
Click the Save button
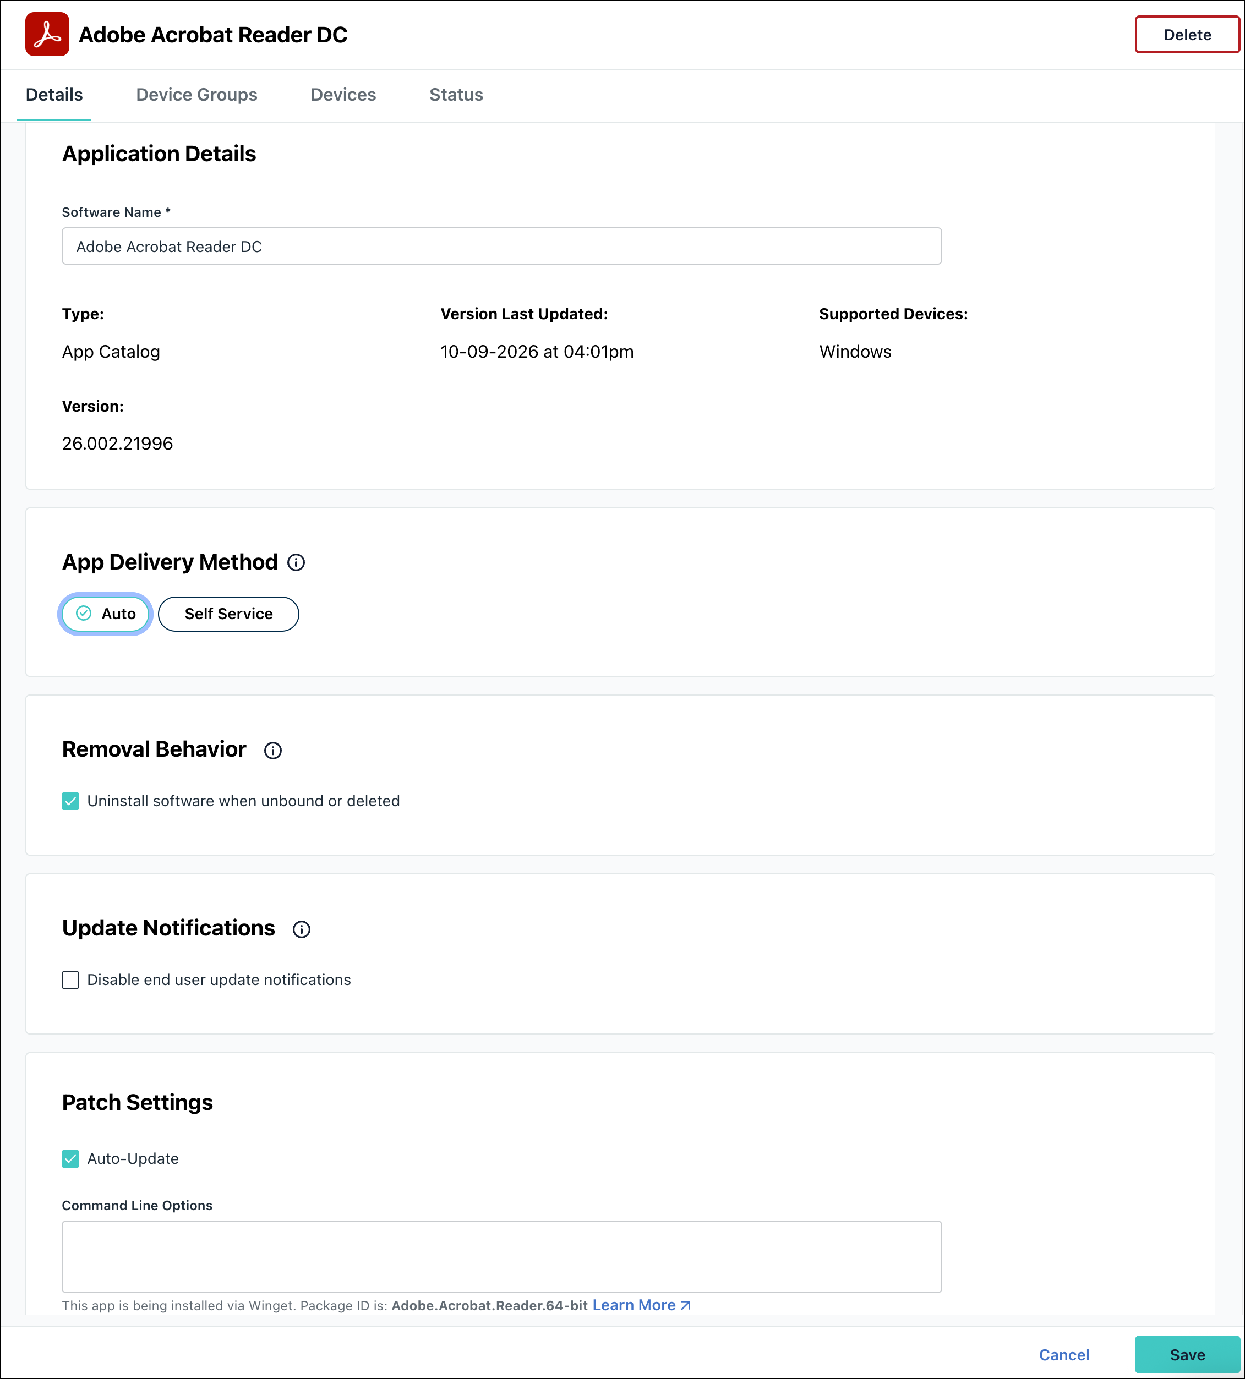point(1187,1354)
